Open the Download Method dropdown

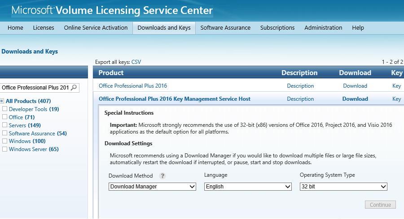[x=152, y=187]
